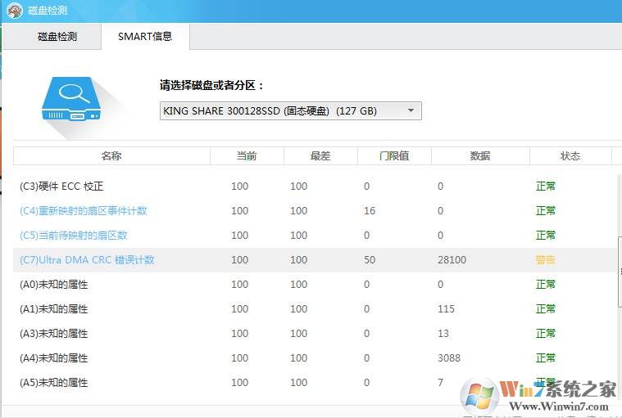Click the 状态 column header

pos(570,155)
